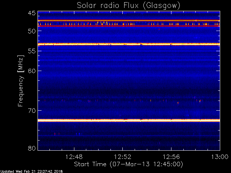
Task: Click the 'Frequency [MHz]' axis label
Action: click(21, 81)
